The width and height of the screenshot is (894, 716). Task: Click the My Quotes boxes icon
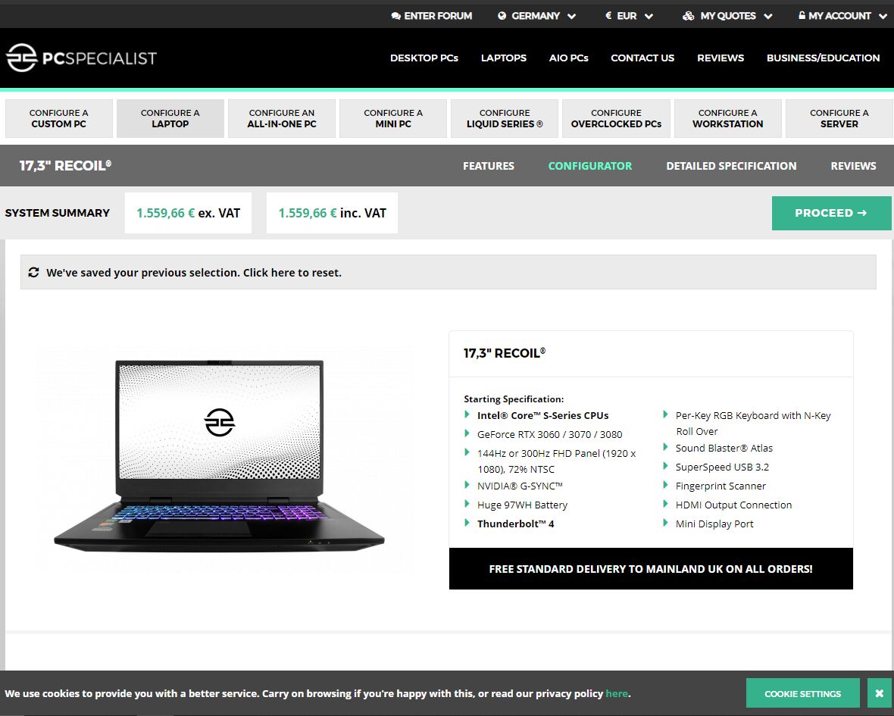688,16
